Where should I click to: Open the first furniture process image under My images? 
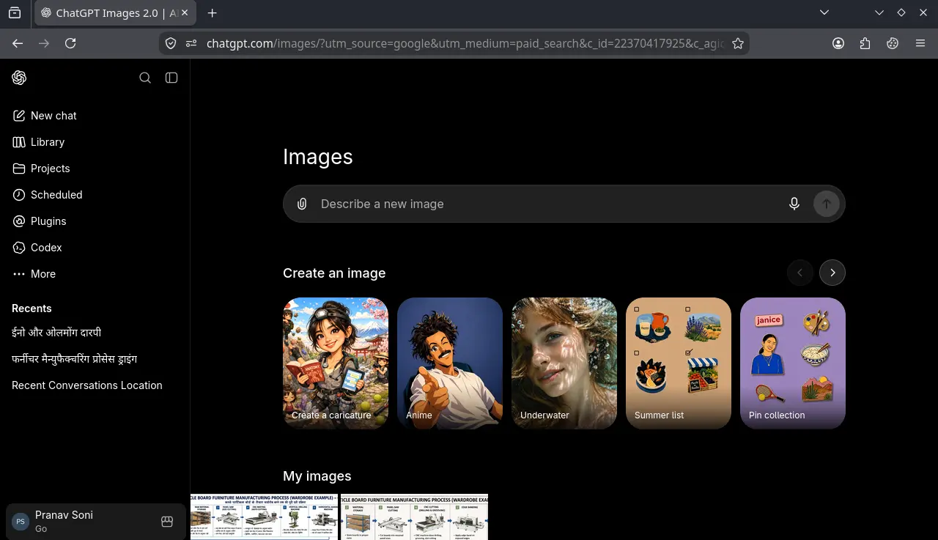coord(265,517)
